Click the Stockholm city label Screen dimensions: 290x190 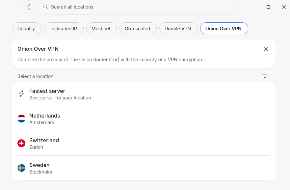tap(41, 172)
